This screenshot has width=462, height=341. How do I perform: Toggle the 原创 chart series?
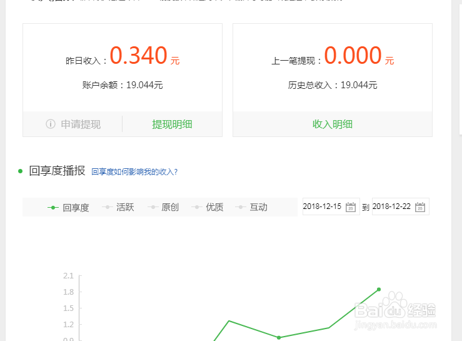[163, 207]
